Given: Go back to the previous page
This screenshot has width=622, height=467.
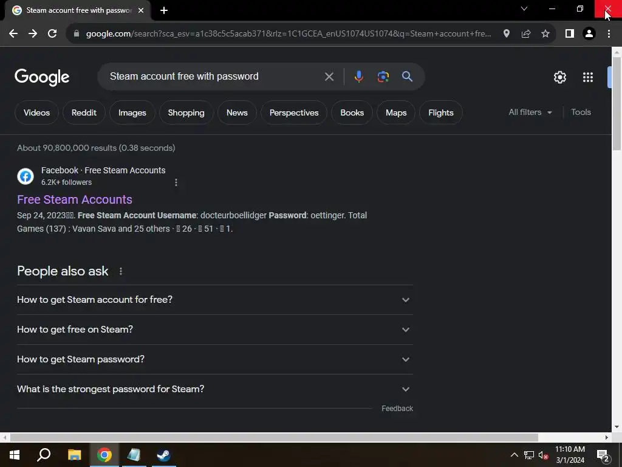Looking at the screenshot, I should click(13, 34).
